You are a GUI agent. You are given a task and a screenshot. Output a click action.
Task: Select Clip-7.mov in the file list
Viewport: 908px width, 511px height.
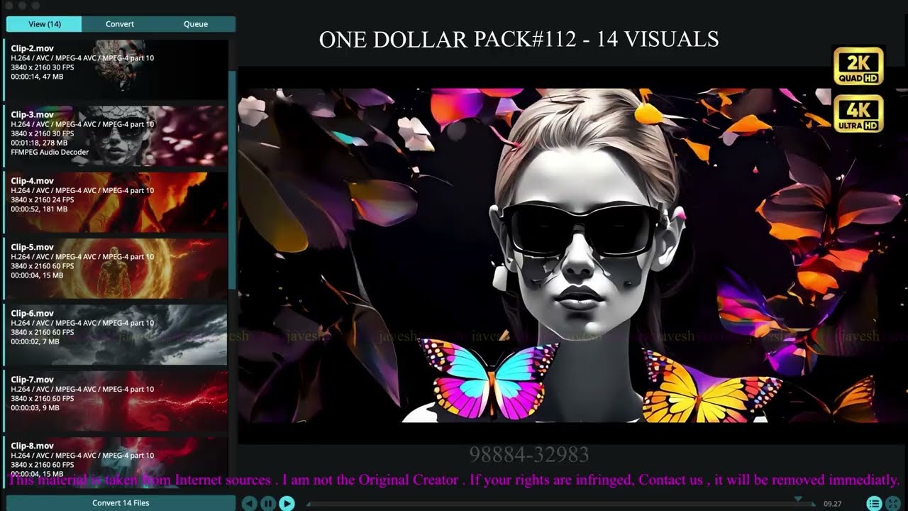point(116,401)
